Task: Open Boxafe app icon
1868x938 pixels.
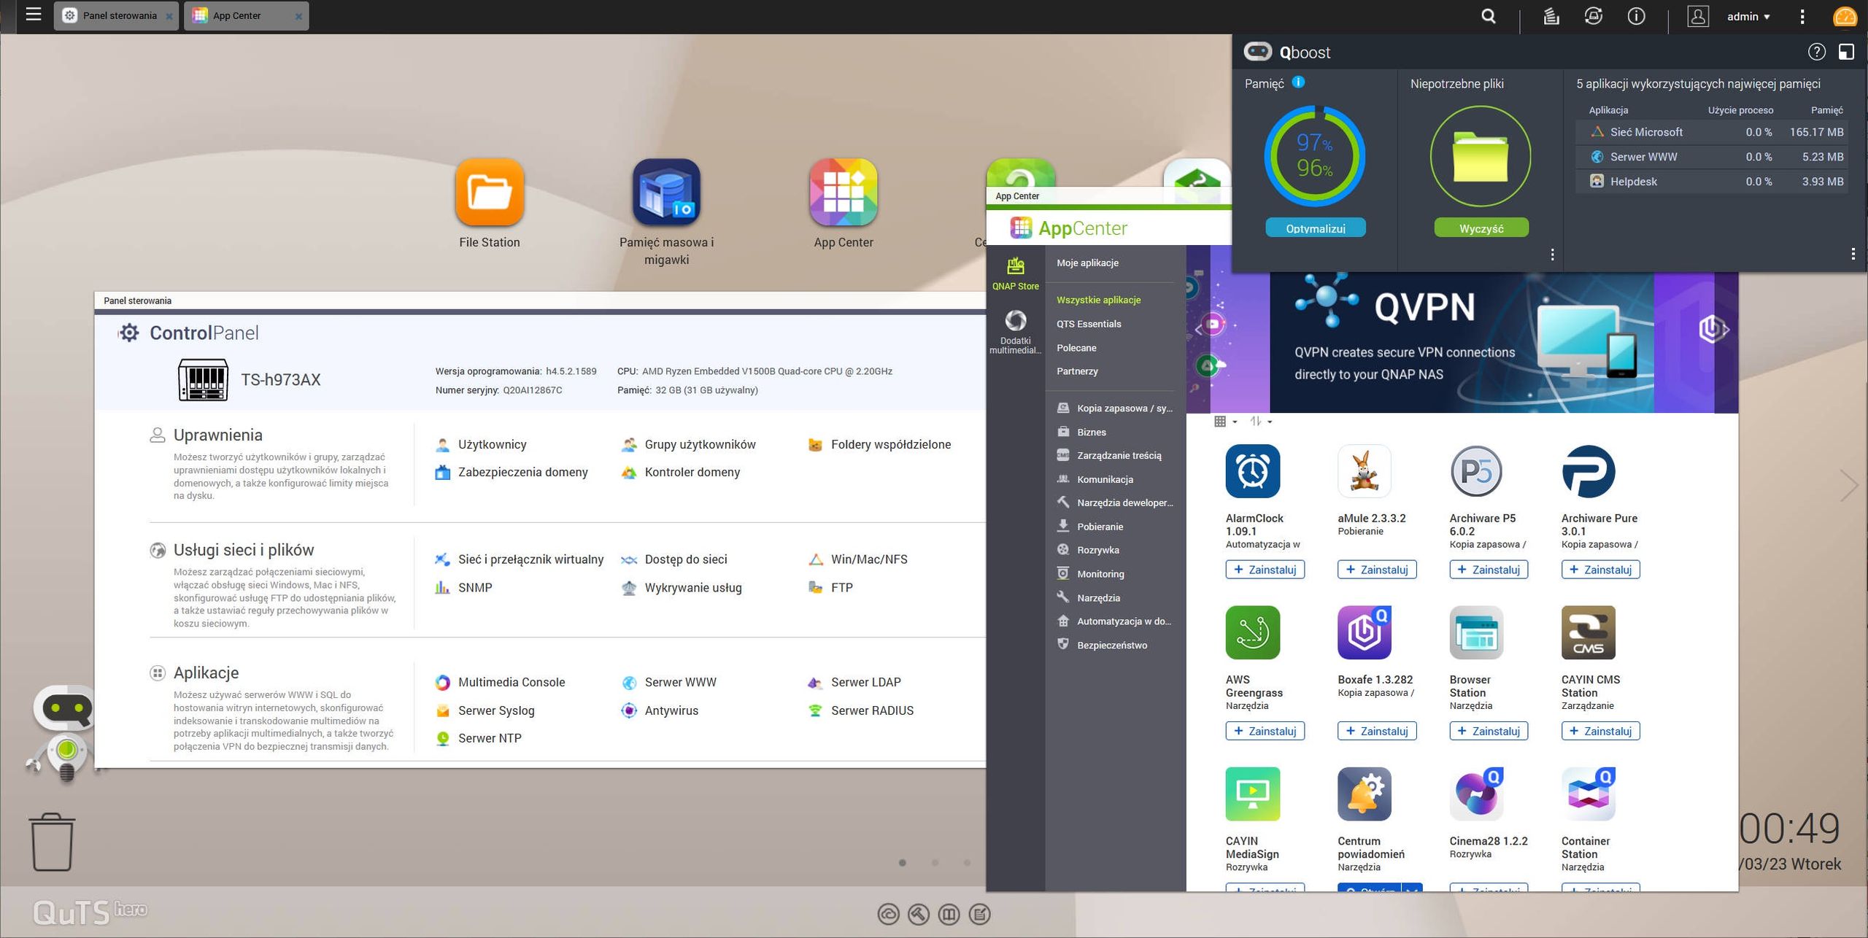Action: click(x=1364, y=632)
